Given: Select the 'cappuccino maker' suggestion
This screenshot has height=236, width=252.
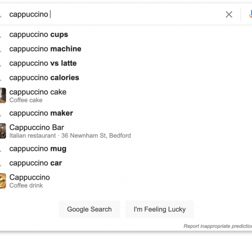Looking at the screenshot, I should click(126, 113).
